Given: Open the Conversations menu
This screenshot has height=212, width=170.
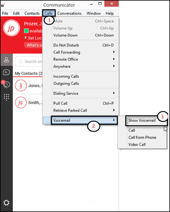Looking at the screenshot, I should 69,14.
